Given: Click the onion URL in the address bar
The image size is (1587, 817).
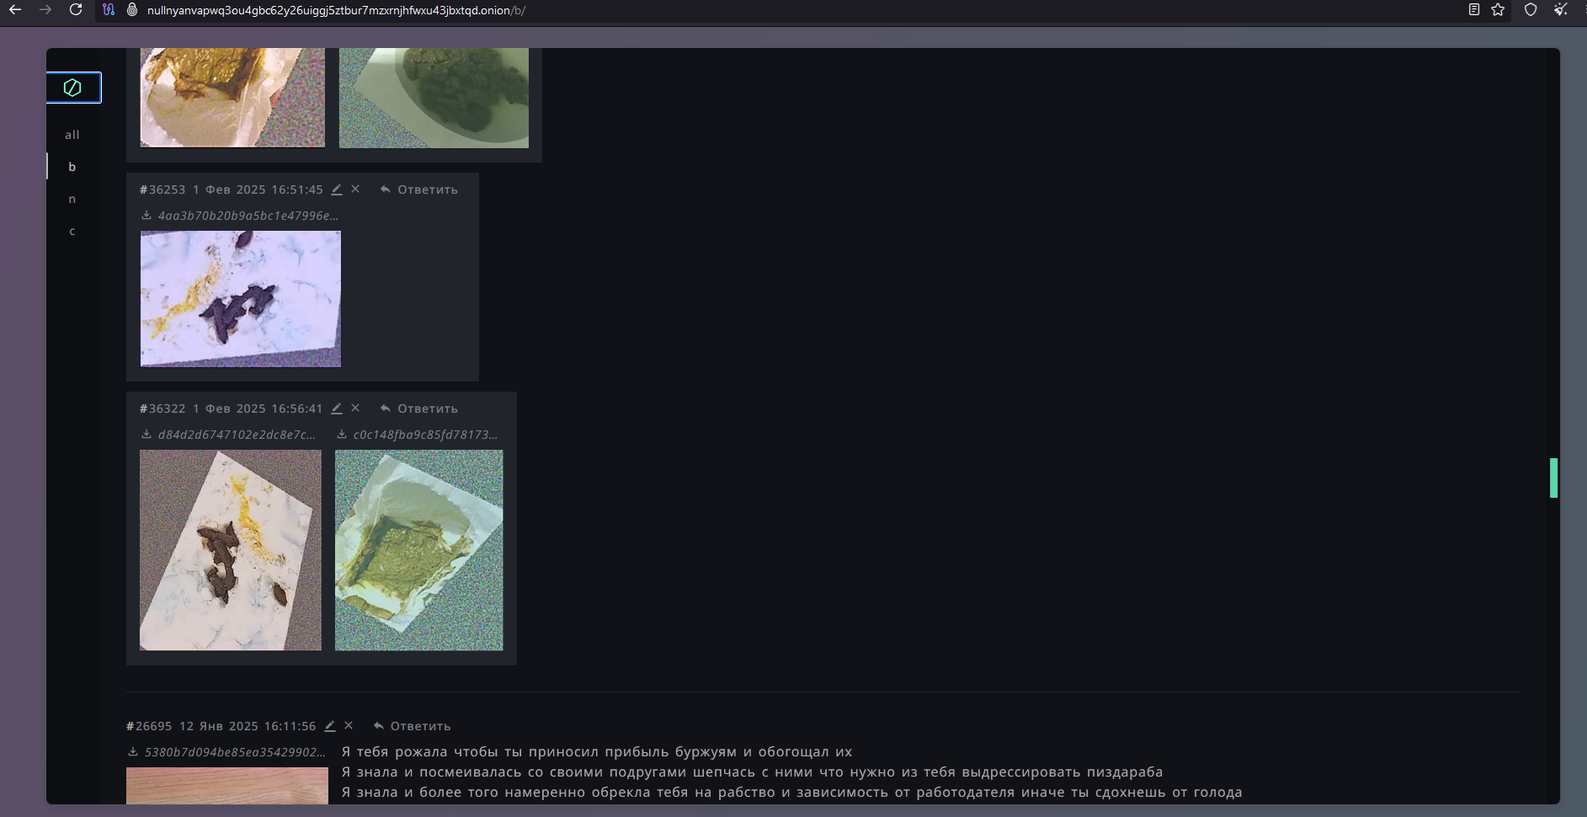Looking at the screenshot, I should [336, 10].
